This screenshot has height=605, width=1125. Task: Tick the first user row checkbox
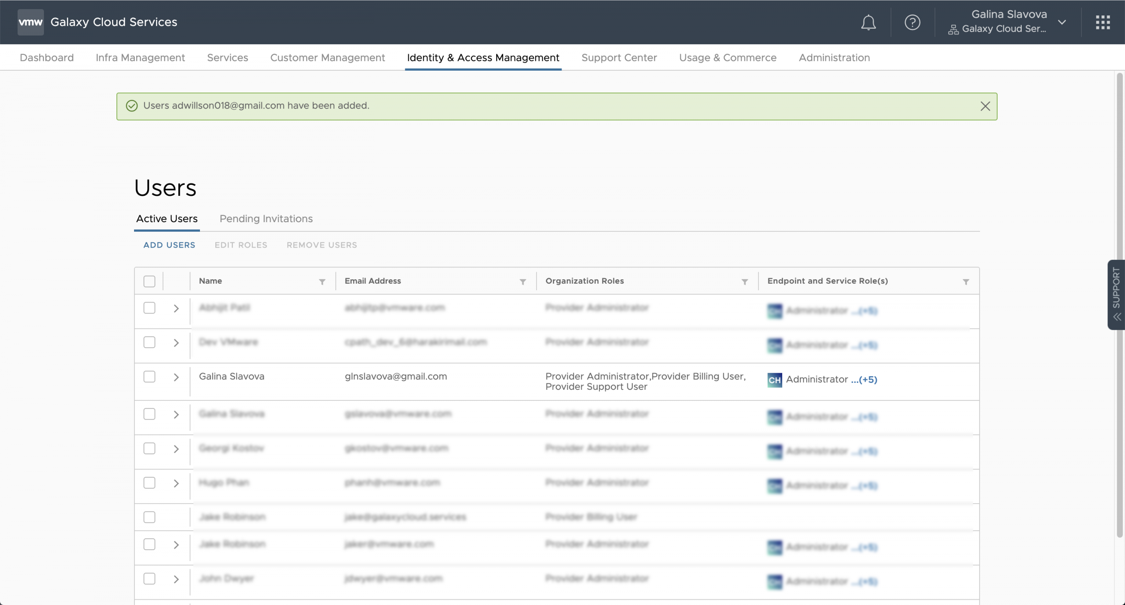pyautogui.click(x=149, y=308)
